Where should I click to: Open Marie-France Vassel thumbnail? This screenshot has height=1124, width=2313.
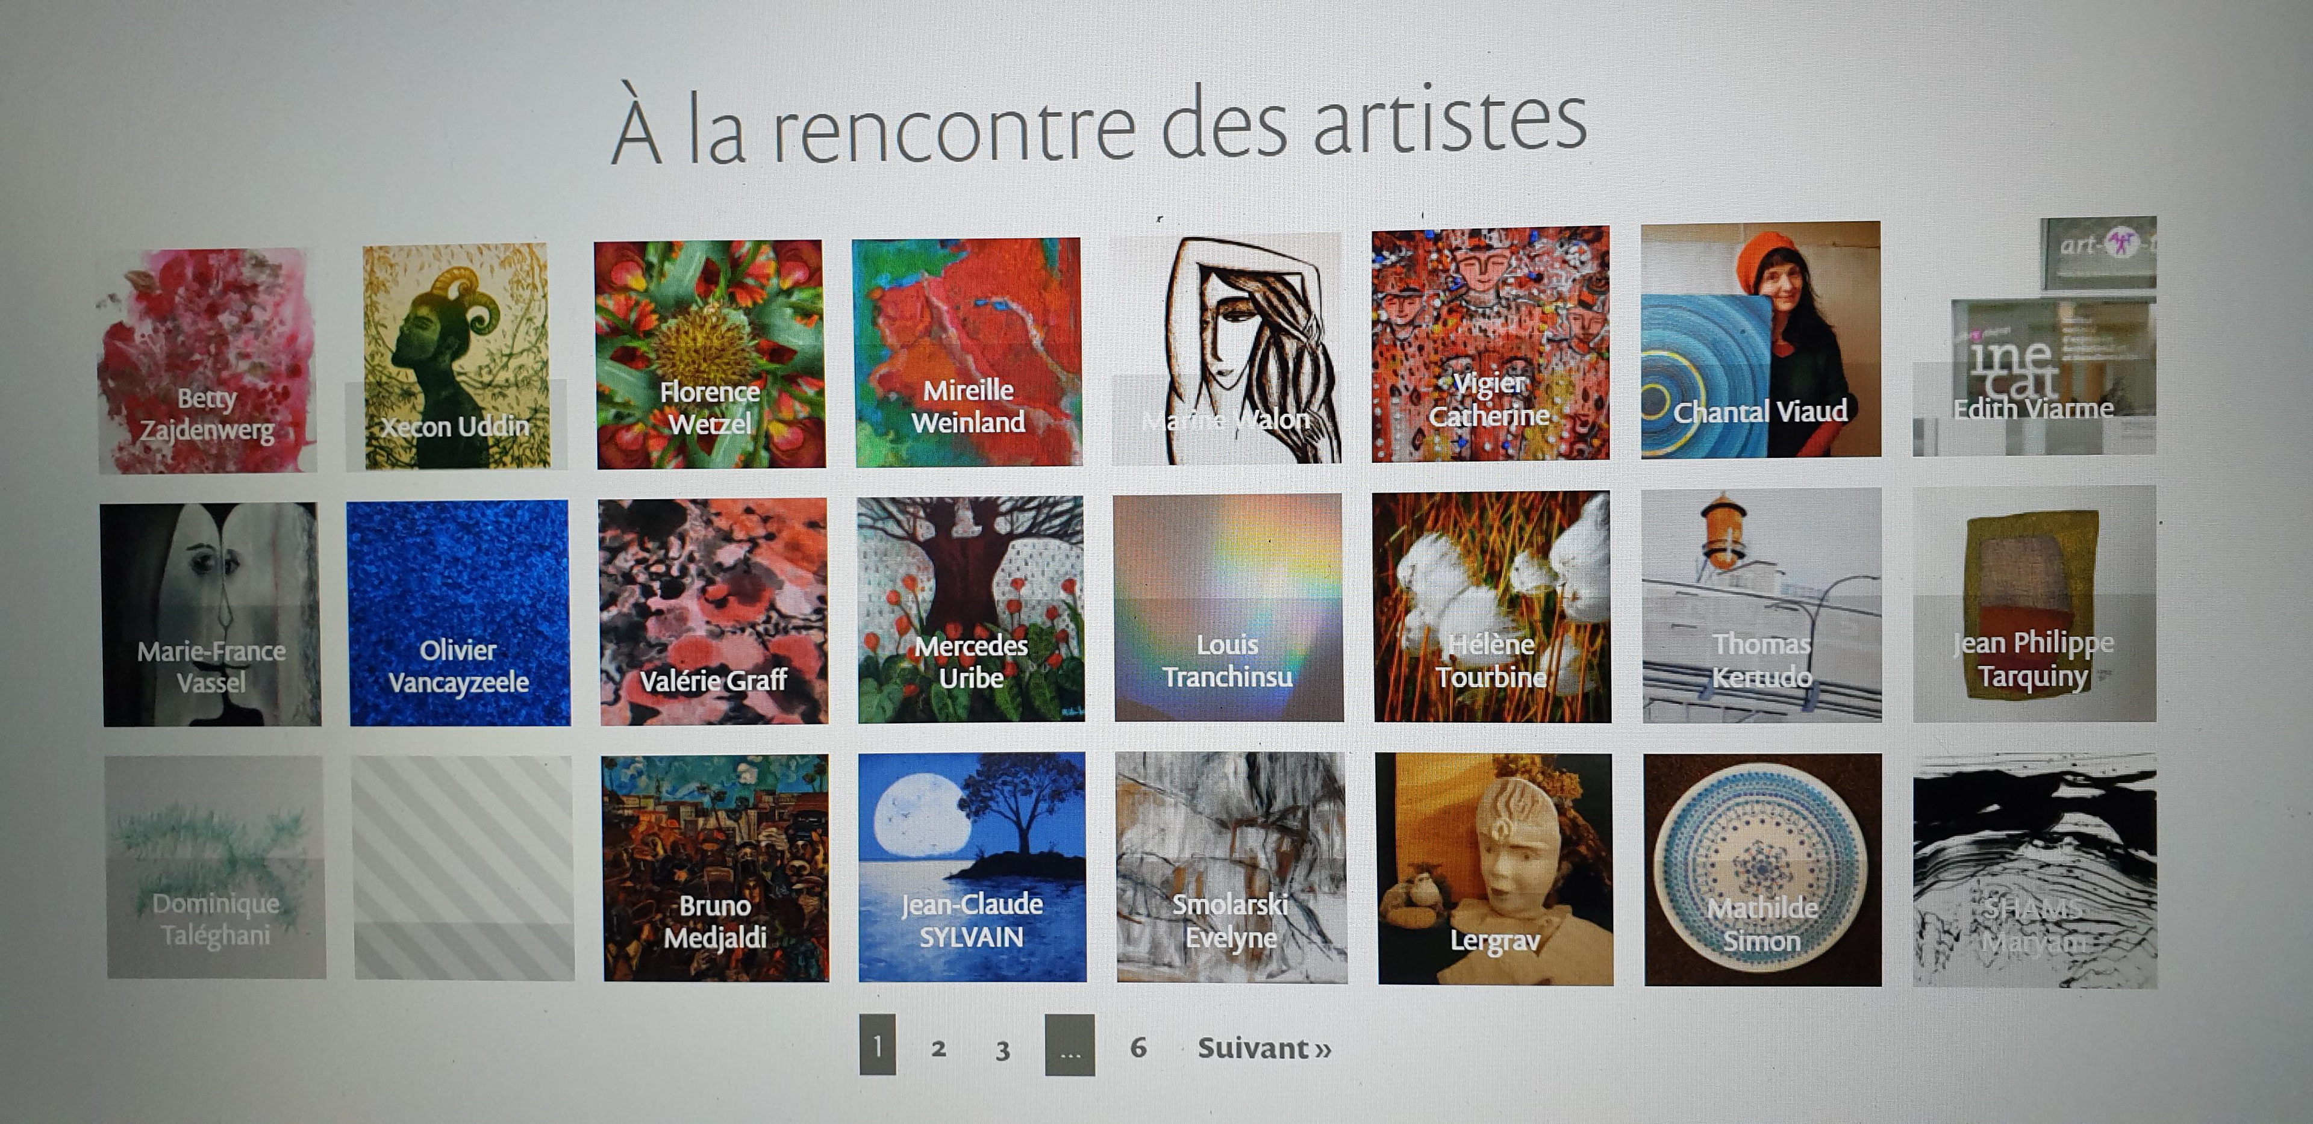(x=210, y=614)
